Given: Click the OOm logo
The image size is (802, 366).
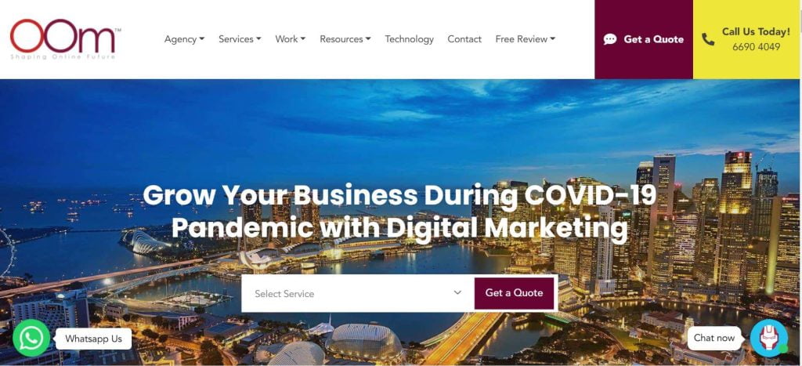Looking at the screenshot, I should click(66, 39).
